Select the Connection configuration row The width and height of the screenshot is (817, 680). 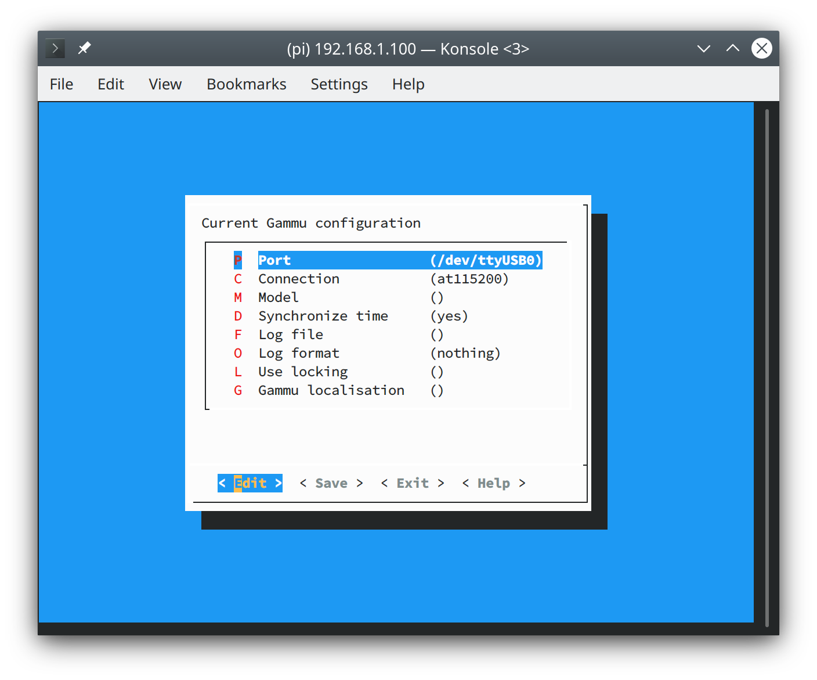pyautogui.click(x=371, y=279)
